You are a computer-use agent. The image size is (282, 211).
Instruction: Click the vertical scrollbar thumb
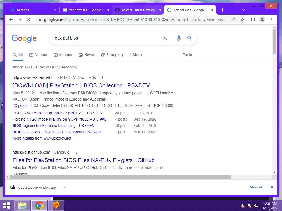coord(275,41)
